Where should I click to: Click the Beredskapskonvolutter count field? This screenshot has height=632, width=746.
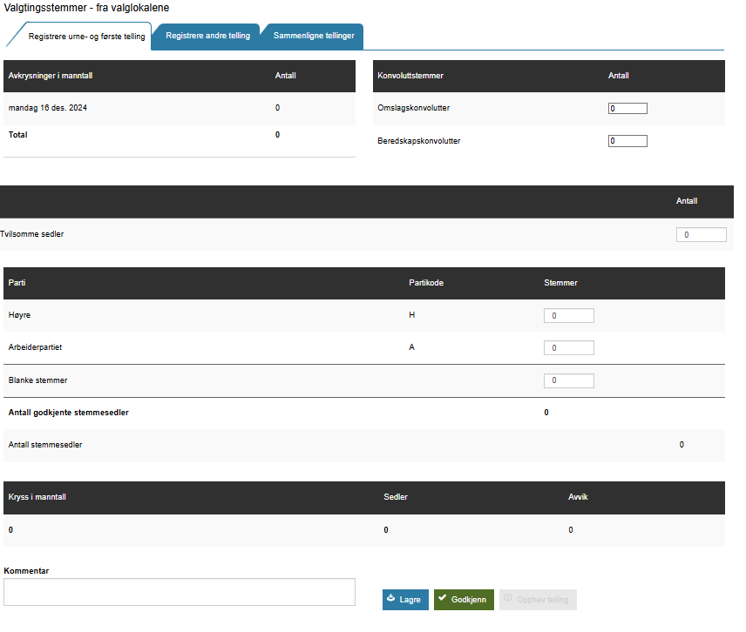click(627, 141)
